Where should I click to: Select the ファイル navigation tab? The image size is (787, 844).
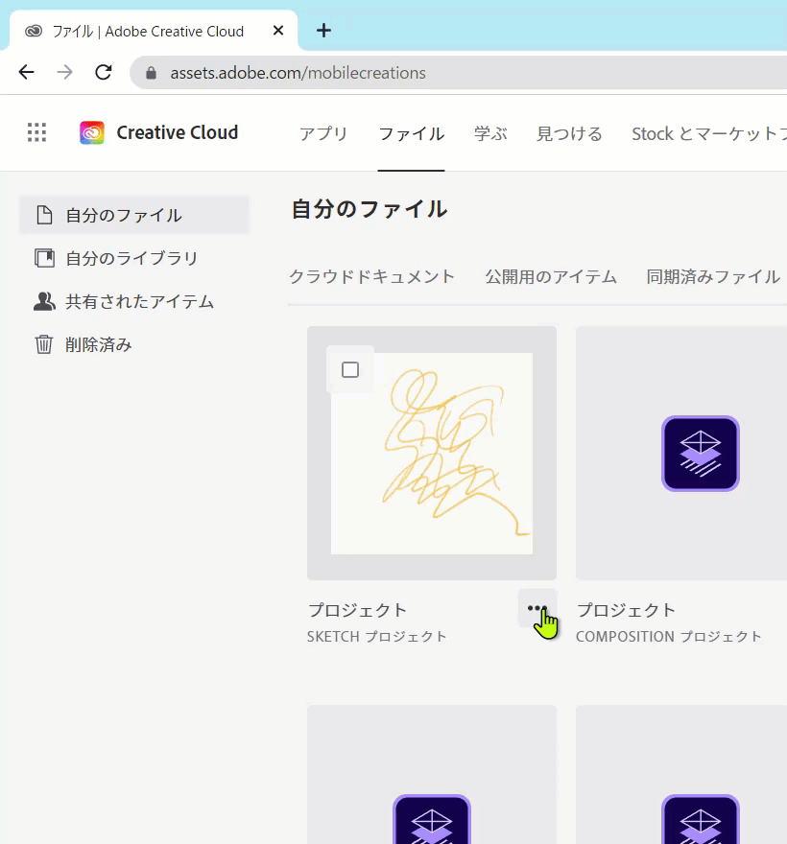[412, 134]
